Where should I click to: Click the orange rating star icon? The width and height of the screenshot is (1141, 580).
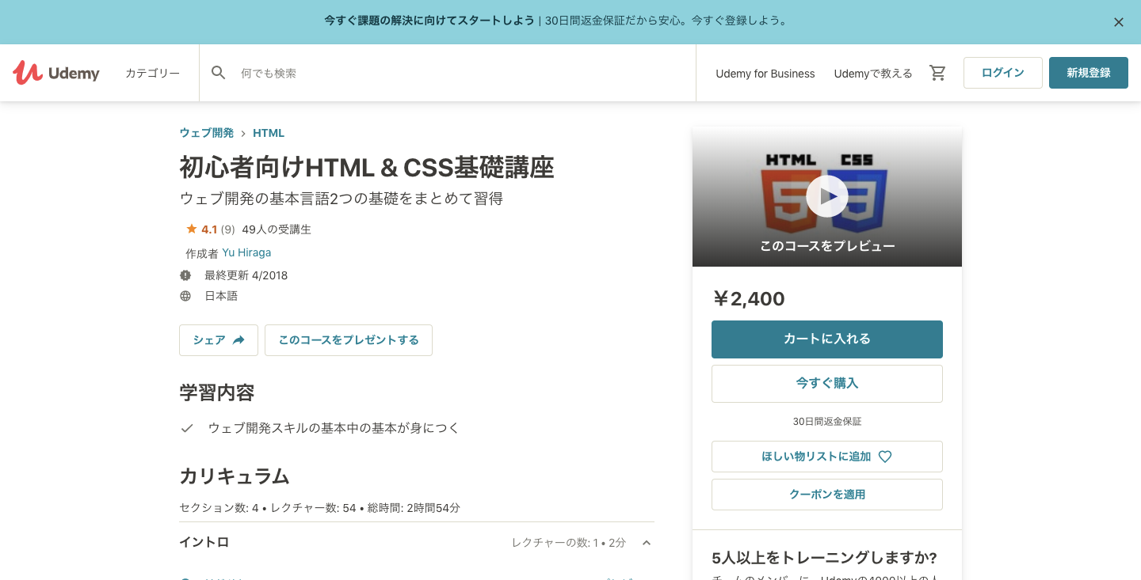pyautogui.click(x=191, y=229)
